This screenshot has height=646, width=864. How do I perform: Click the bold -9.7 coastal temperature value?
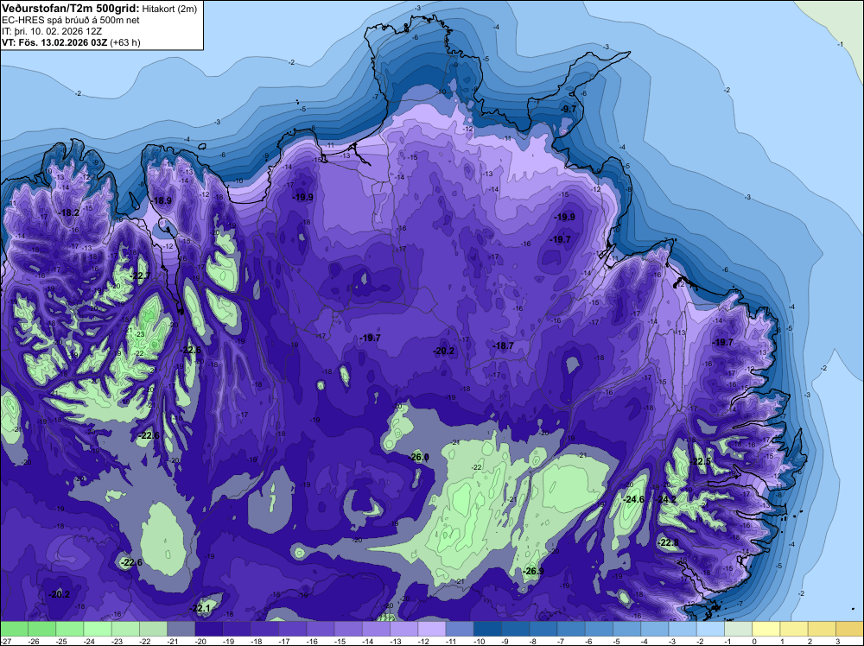click(x=569, y=109)
